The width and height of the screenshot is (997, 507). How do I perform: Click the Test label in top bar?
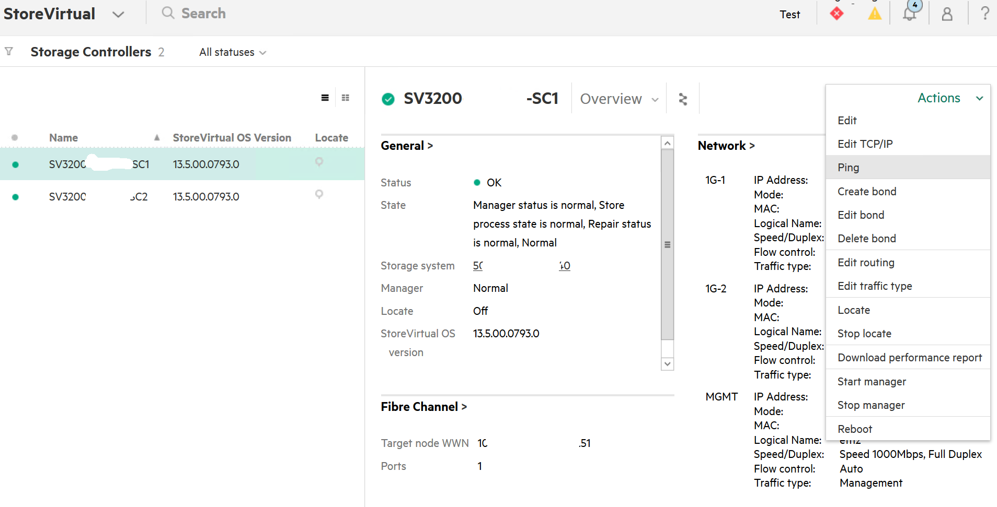pyautogui.click(x=789, y=15)
